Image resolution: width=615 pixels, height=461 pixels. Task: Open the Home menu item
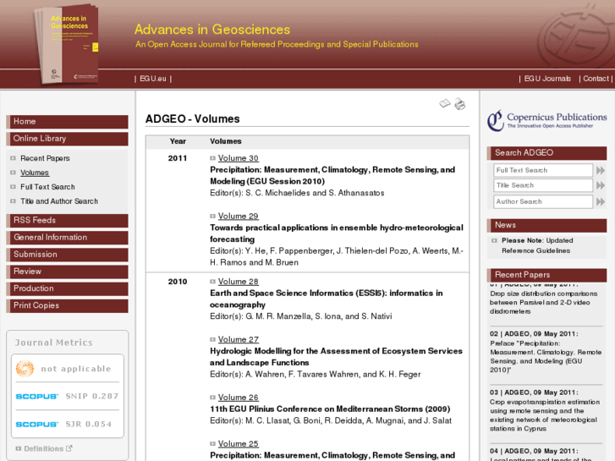pos(67,122)
